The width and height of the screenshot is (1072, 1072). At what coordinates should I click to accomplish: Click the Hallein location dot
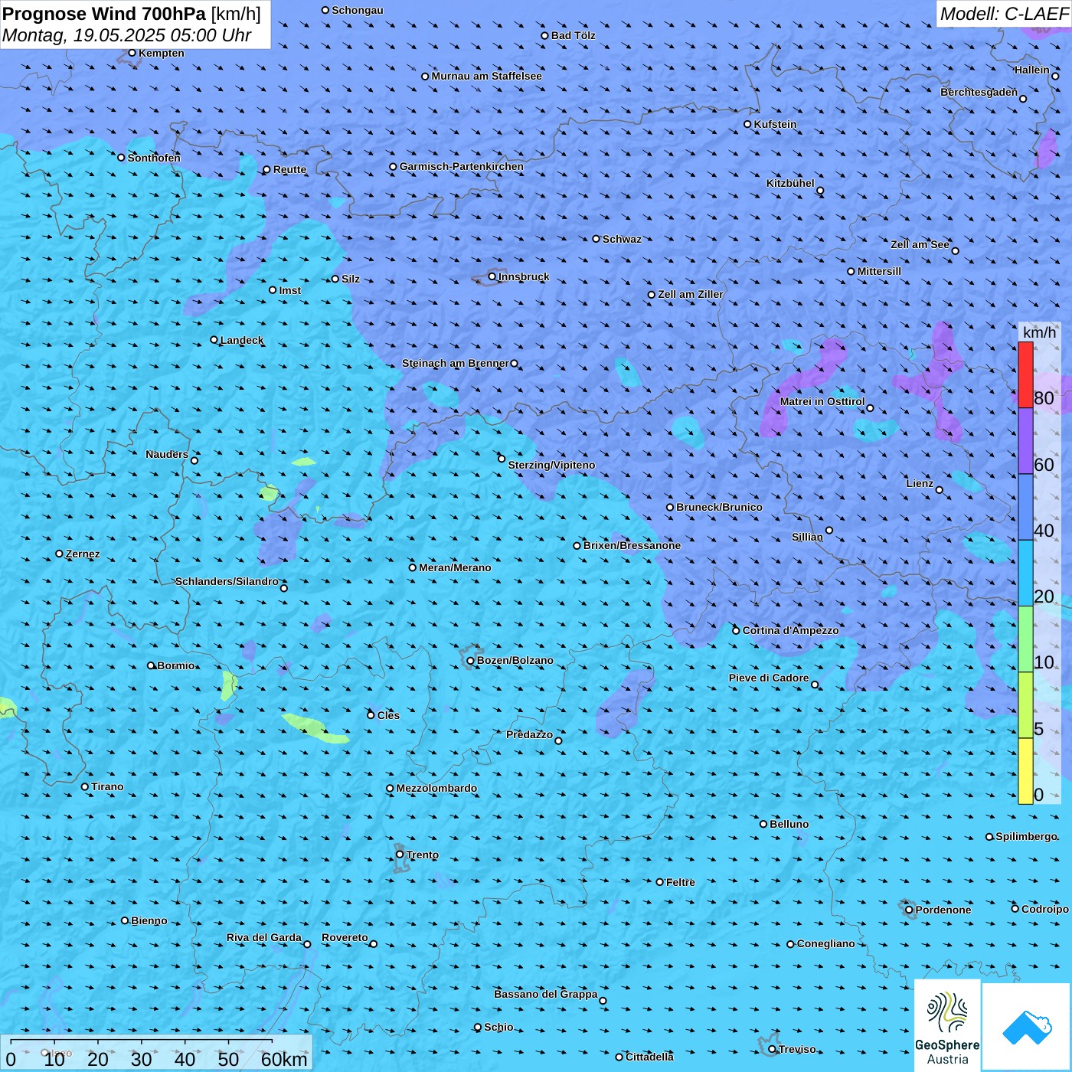[1055, 76]
